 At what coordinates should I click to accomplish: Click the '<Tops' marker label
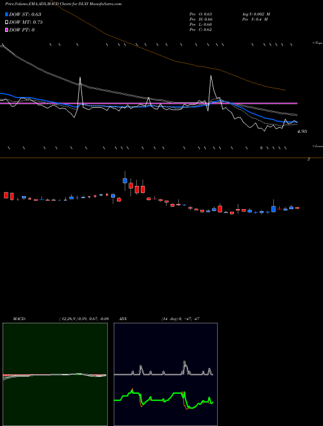coord(317,43)
